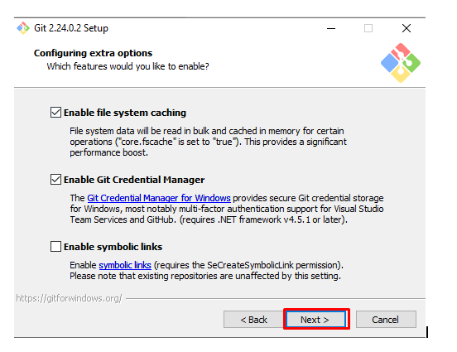Minimize the Git Setup window

pos(331,29)
